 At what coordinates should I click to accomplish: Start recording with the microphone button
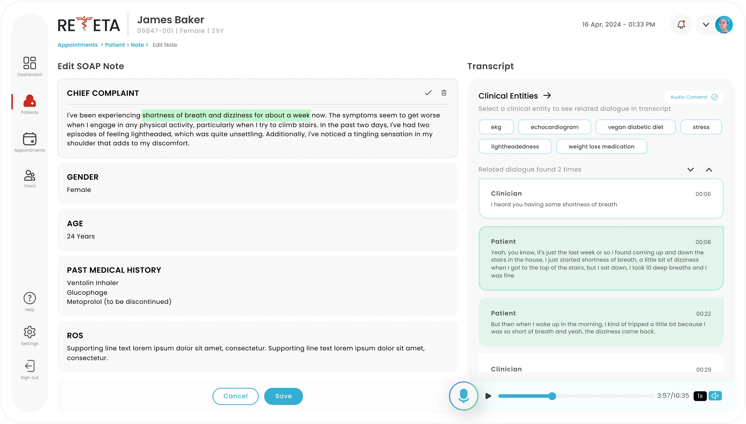464,396
